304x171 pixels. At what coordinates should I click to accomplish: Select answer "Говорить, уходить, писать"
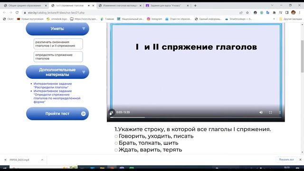click(116, 136)
